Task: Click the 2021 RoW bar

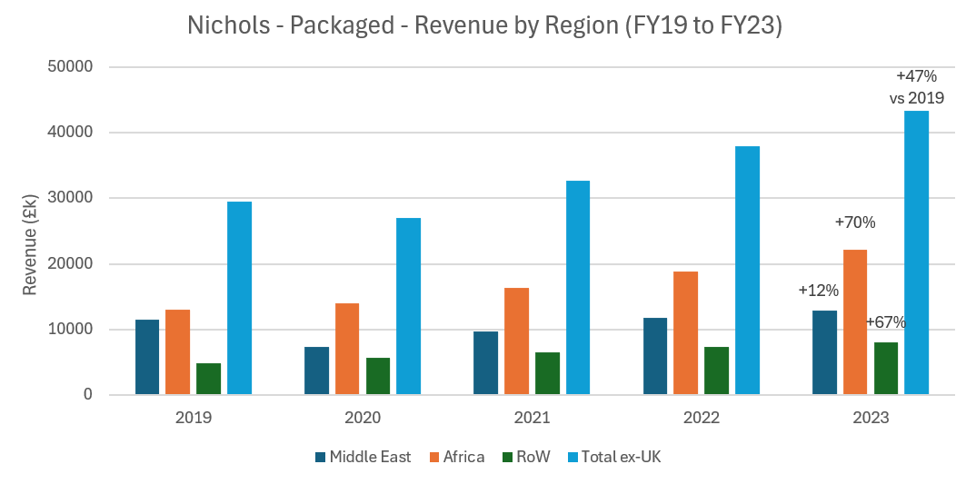Action: pos(547,373)
